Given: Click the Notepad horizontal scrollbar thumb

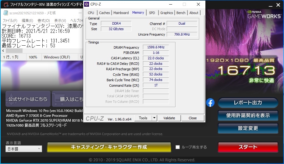Looking at the screenshot, I should pos(14,51).
